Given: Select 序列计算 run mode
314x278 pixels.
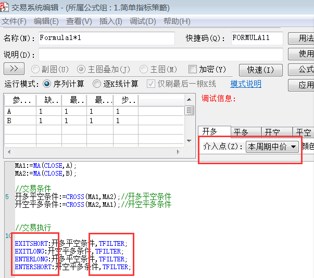Looking at the screenshot, I should pos(64,84).
